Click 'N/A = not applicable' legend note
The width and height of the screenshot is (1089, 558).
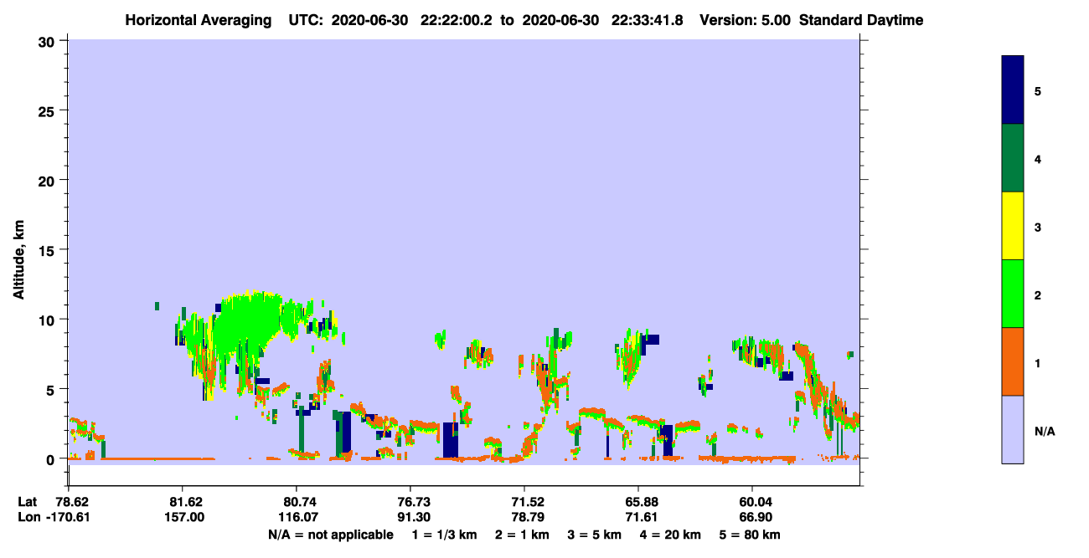pyautogui.click(x=330, y=535)
